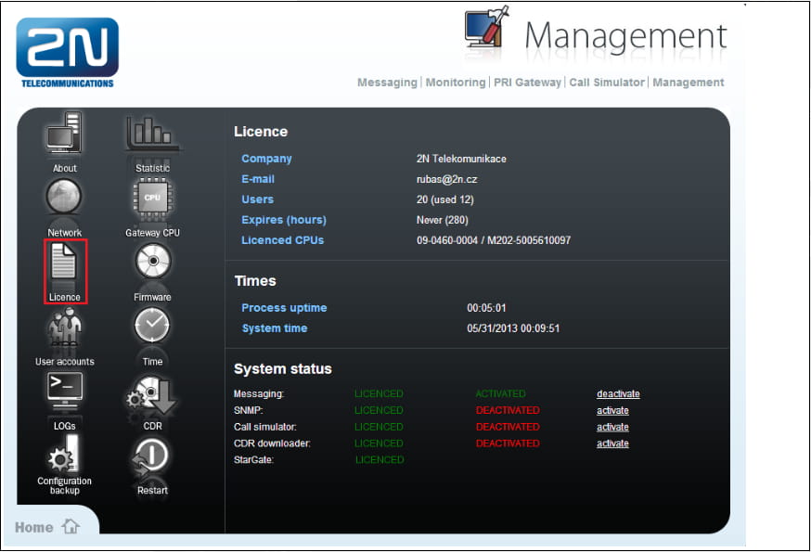
Task: Click the System time value 05/31/2013
Action: pyautogui.click(x=513, y=328)
